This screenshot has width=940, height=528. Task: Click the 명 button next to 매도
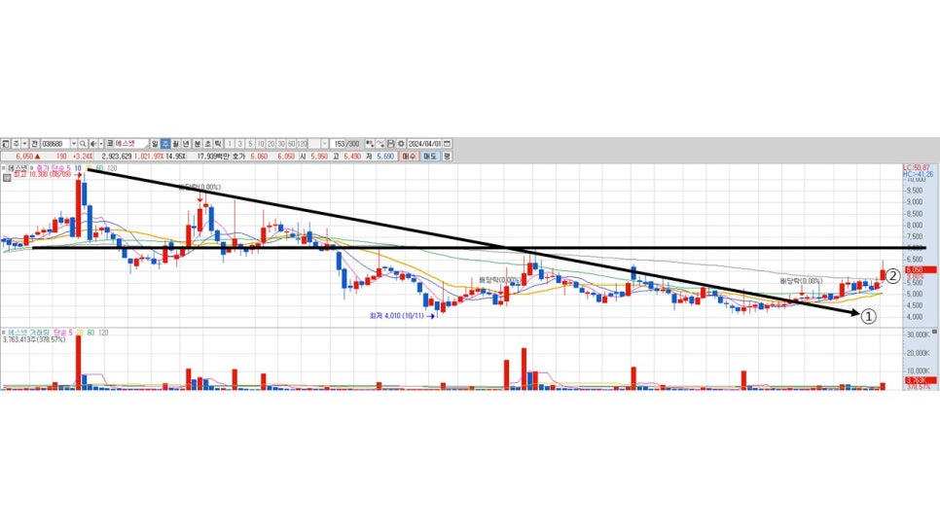pos(448,157)
